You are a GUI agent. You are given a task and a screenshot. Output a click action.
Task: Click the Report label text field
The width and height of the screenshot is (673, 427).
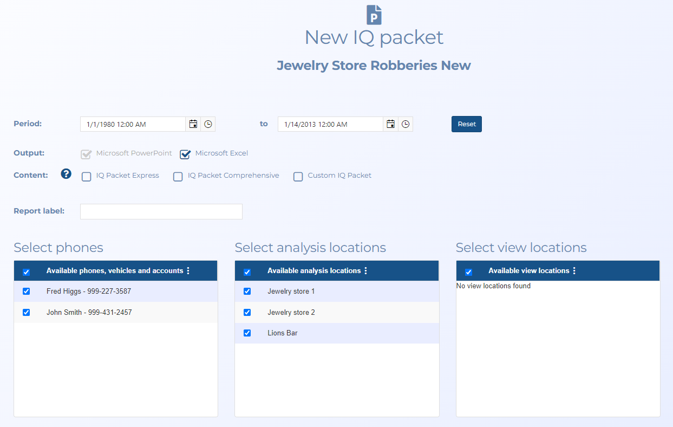click(161, 212)
